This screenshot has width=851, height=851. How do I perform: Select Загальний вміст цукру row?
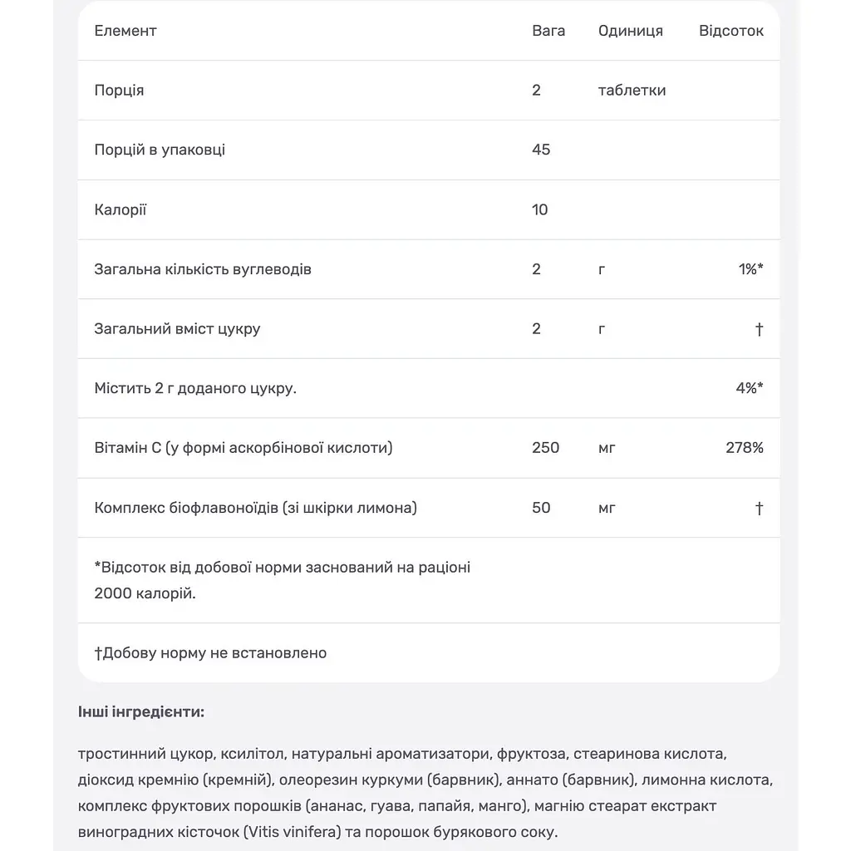point(429,329)
